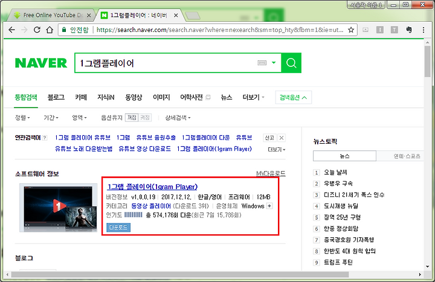Click the horizontal scrollbar thumb at bottom
This screenshot has height=282, width=435.
point(179,275)
